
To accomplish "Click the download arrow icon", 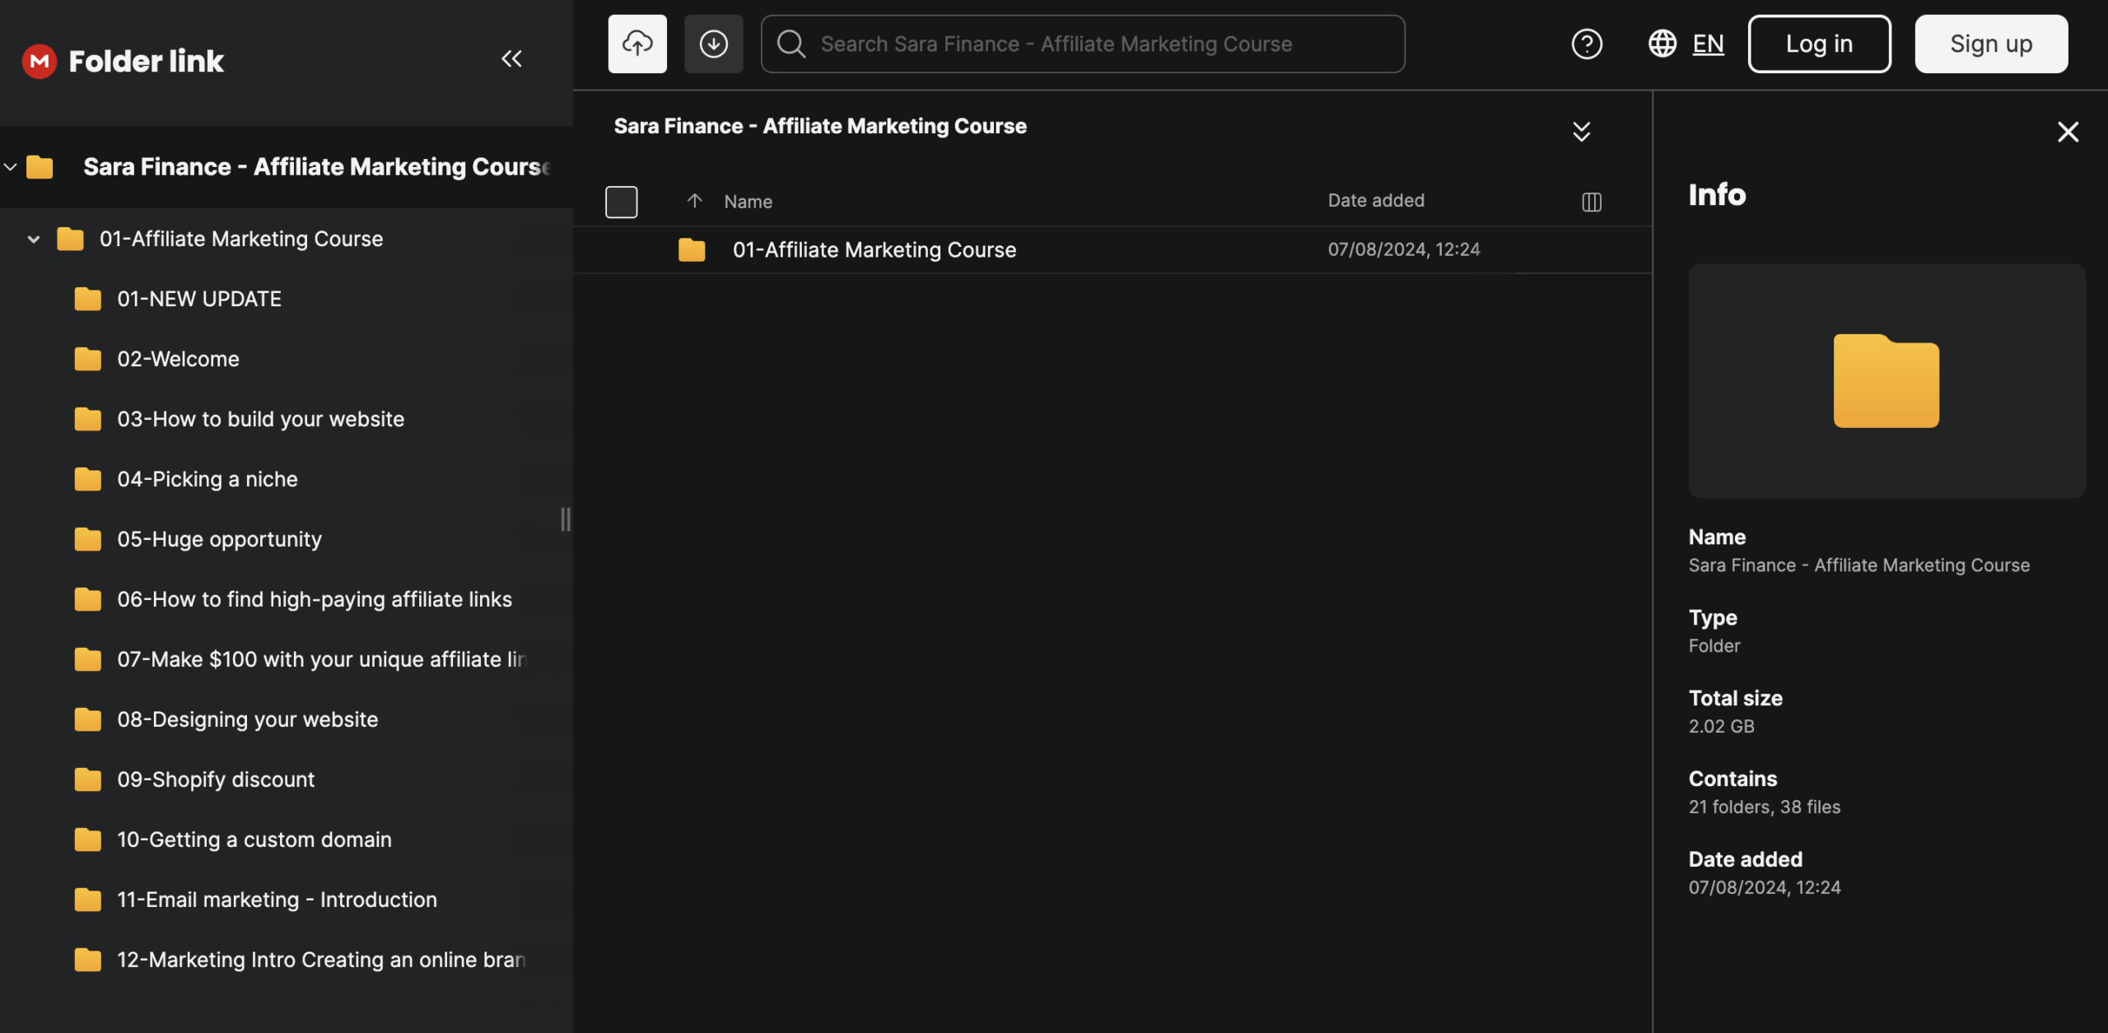I will pyautogui.click(x=713, y=44).
